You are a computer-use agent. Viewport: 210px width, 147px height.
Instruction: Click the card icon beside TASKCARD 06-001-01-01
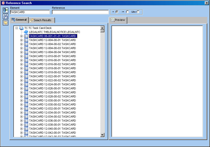26,36
